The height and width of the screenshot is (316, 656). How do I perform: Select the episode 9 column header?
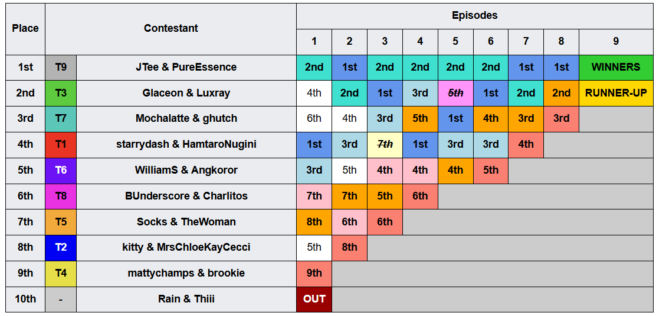click(616, 42)
